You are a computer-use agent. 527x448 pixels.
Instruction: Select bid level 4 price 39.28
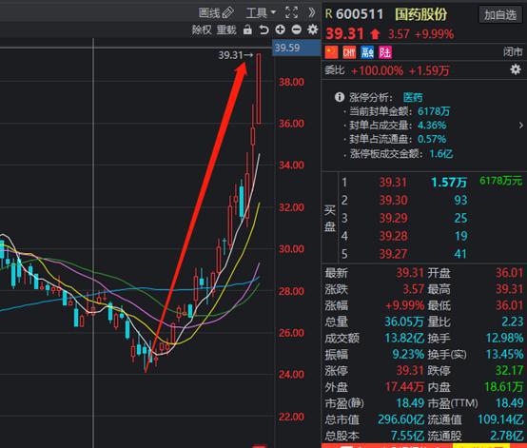click(x=393, y=236)
